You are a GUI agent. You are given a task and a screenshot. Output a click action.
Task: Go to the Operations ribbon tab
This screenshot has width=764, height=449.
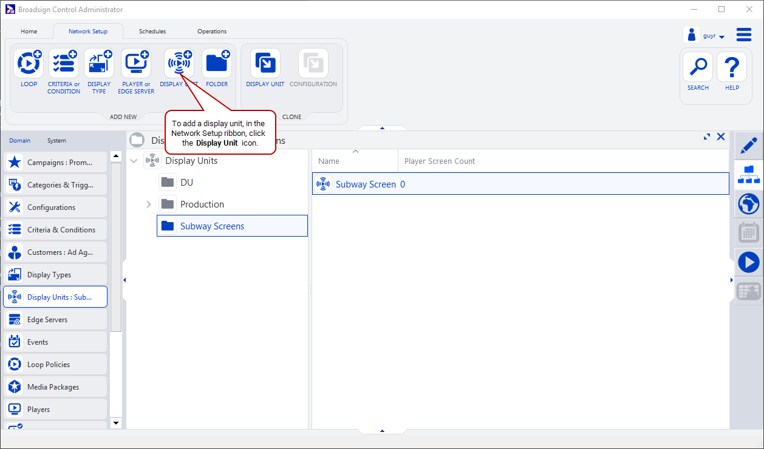click(x=212, y=32)
